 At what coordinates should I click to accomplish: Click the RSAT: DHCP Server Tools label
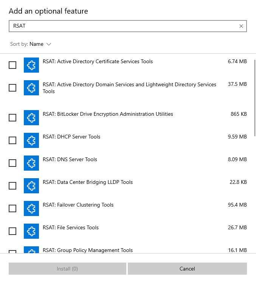pyautogui.click(x=71, y=137)
